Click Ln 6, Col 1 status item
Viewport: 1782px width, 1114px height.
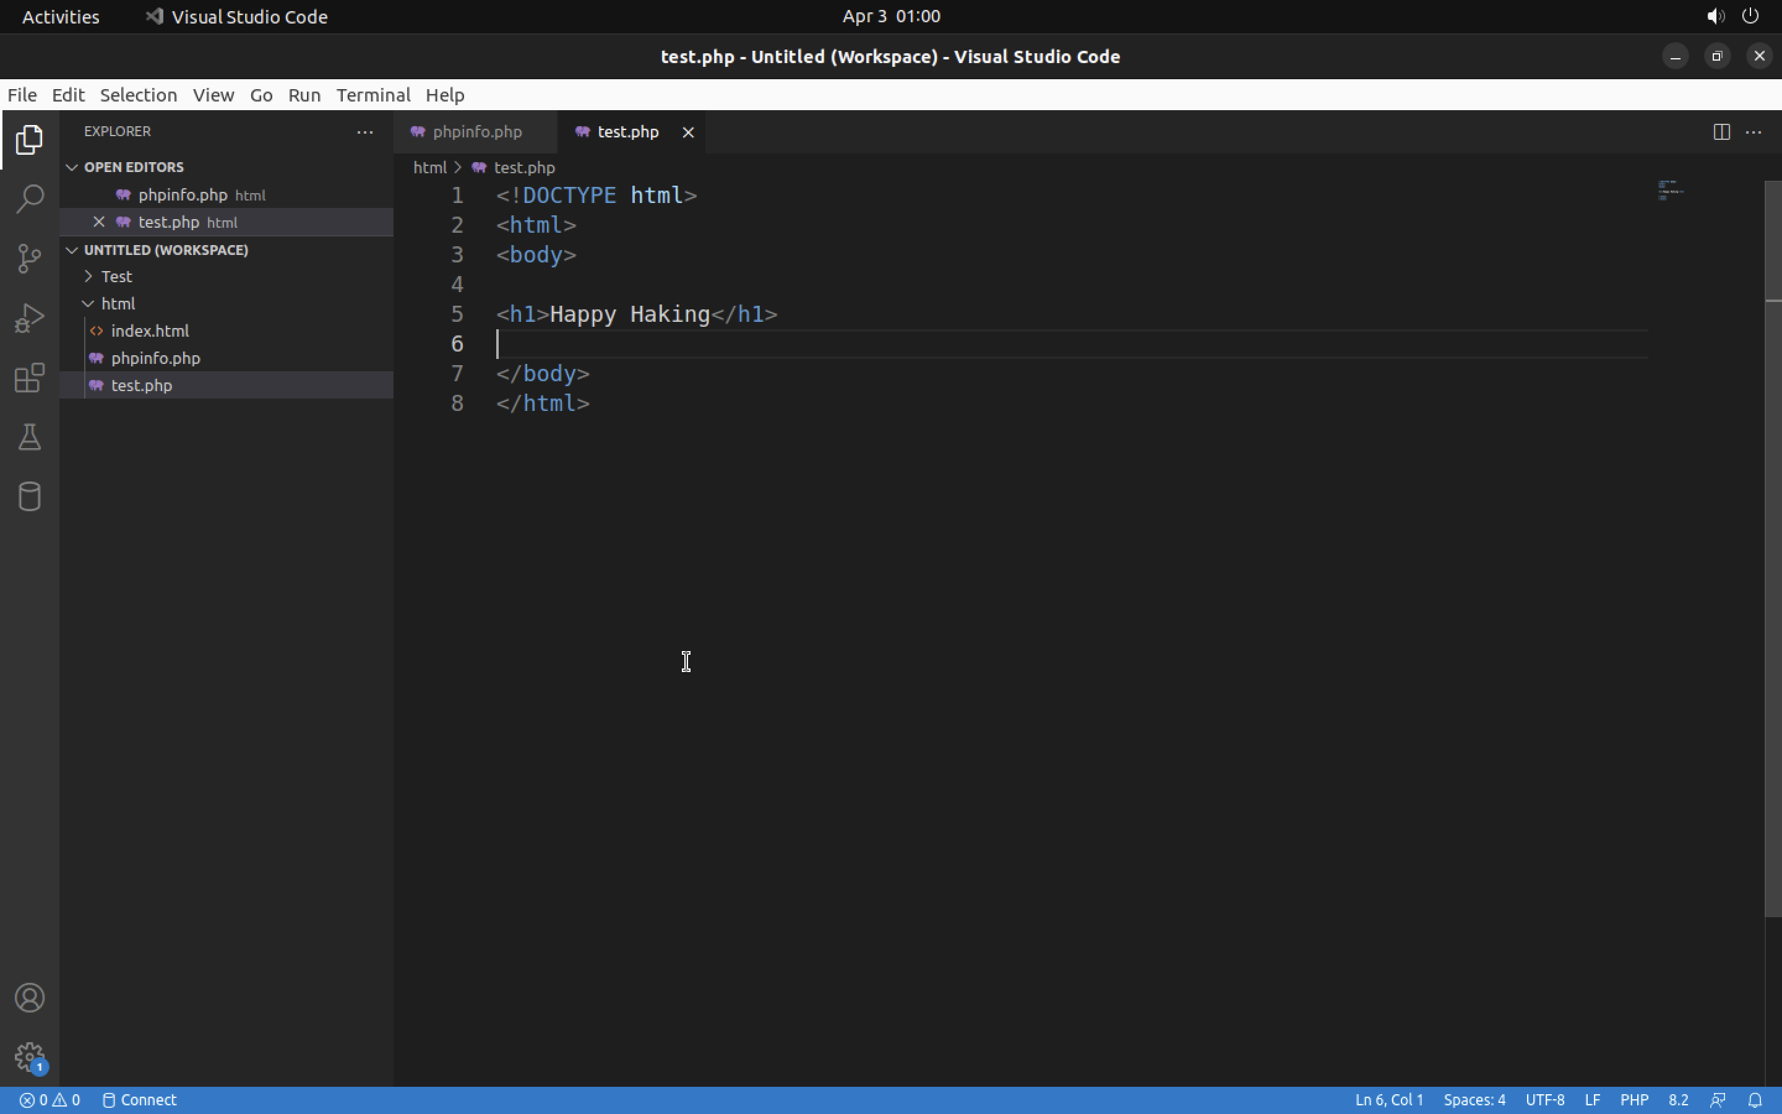tap(1388, 1100)
